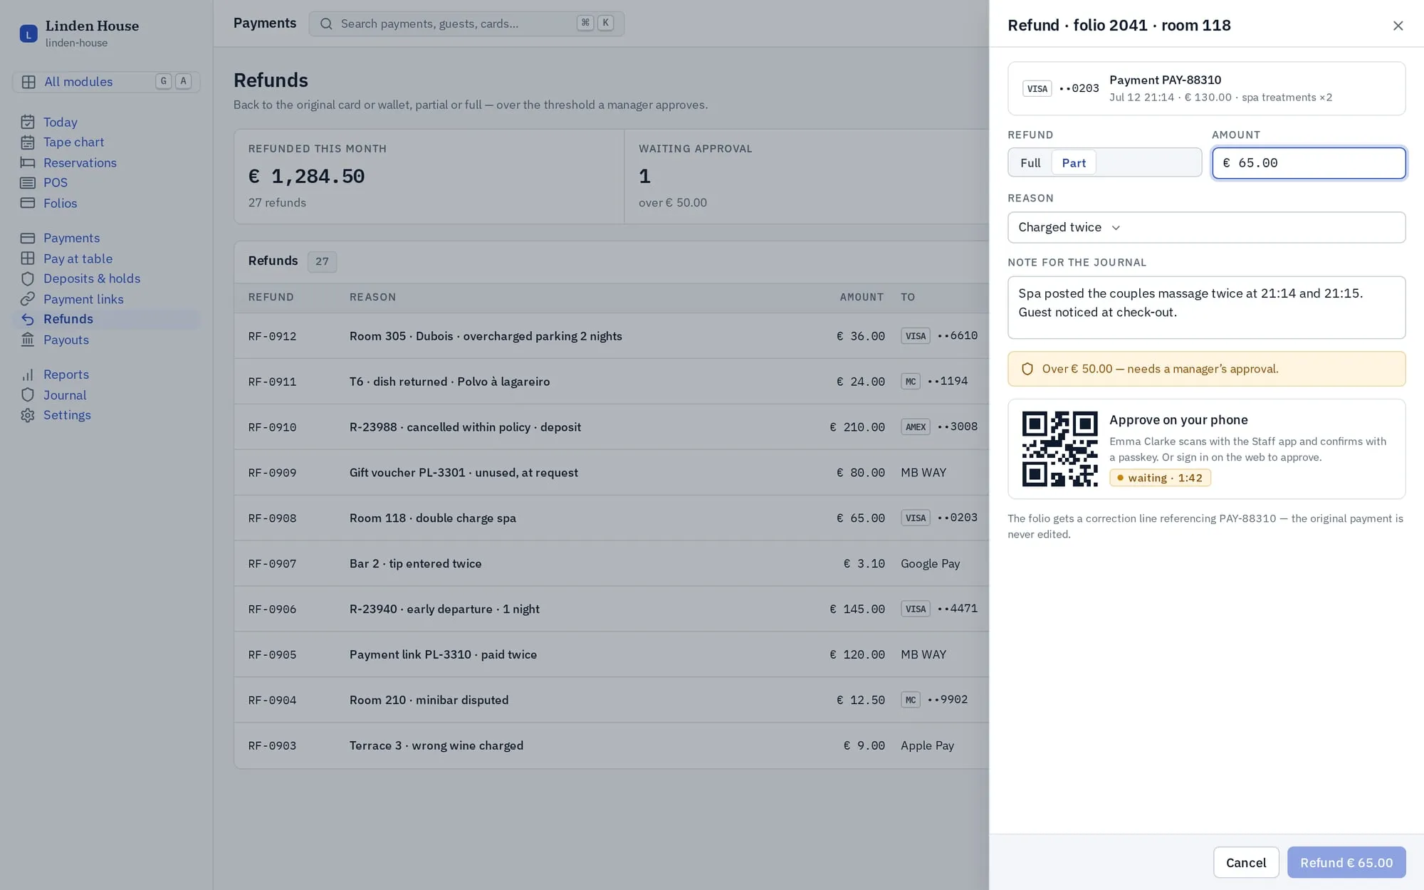1424x890 pixels.
Task: Click the Reservations bed icon
Action: coord(28,162)
